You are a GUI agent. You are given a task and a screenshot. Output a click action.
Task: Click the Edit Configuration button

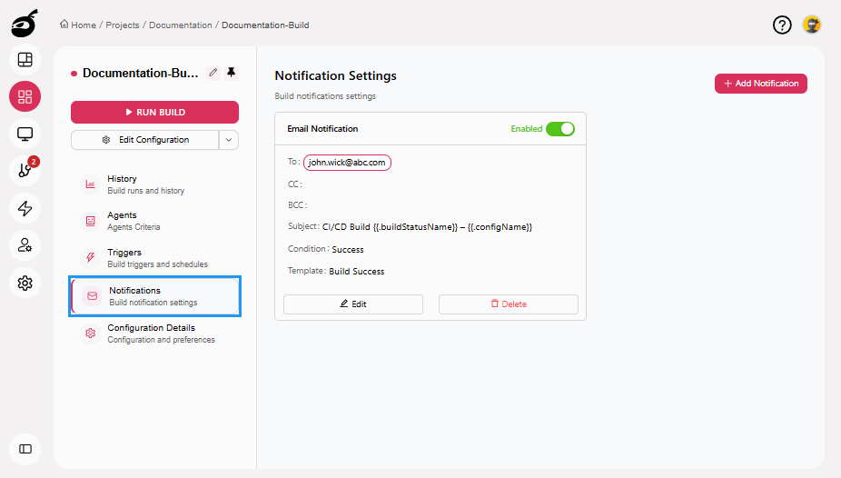point(144,140)
